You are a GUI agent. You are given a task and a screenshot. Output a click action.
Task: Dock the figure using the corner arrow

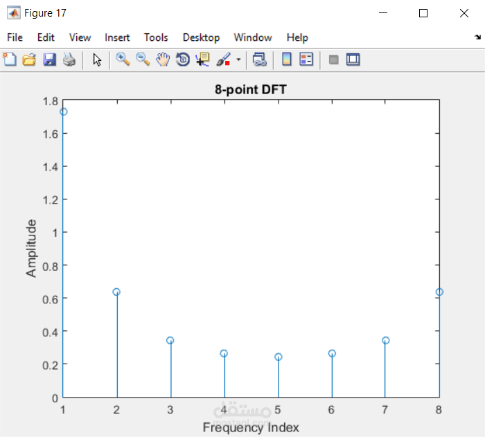point(477,37)
